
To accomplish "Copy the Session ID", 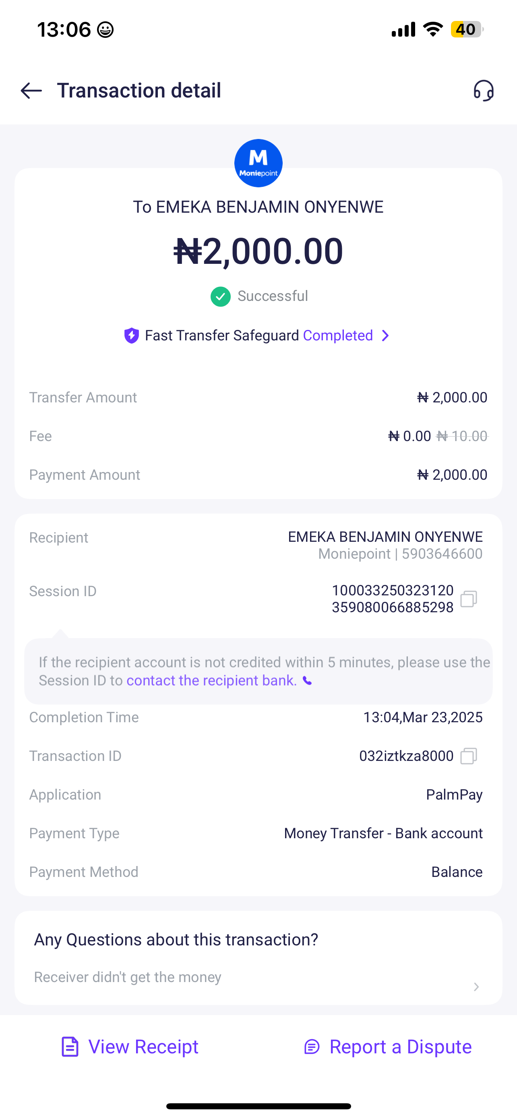I will tap(469, 599).
